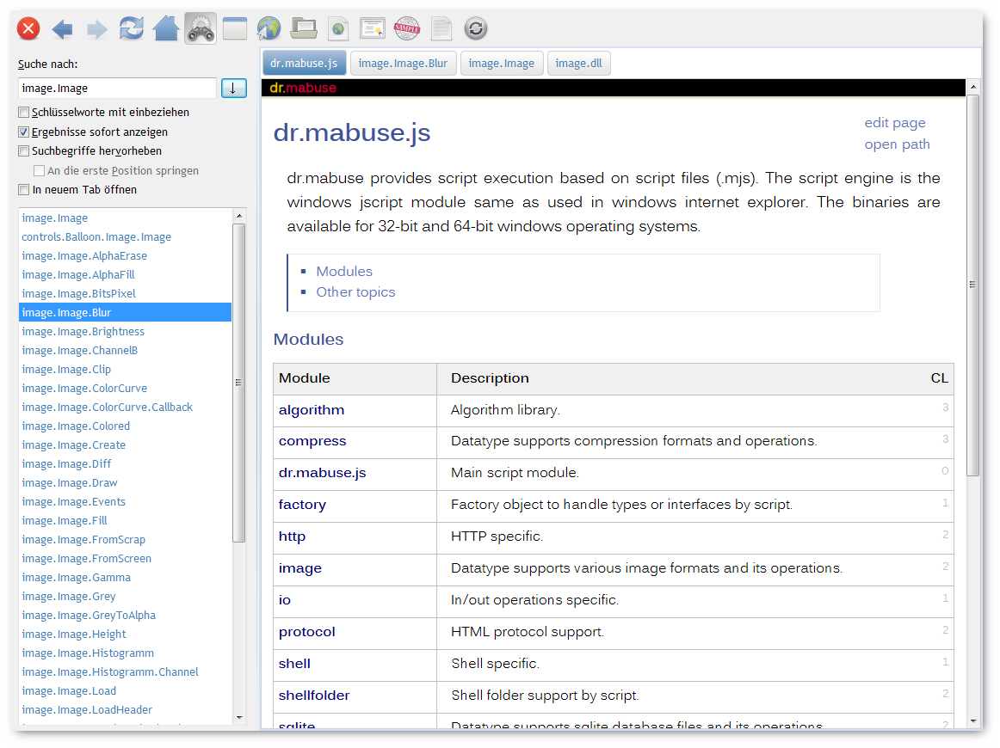This screenshot has height=748, width=1000.
Task: Click the blue back arrow icon
Action: click(x=62, y=29)
